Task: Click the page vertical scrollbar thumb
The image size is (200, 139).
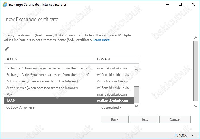Action: click(x=196, y=71)
